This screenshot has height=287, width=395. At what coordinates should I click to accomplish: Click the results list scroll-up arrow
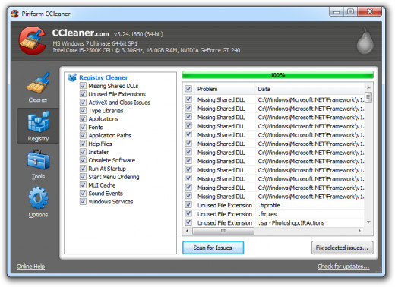click(x=368, y=87)
